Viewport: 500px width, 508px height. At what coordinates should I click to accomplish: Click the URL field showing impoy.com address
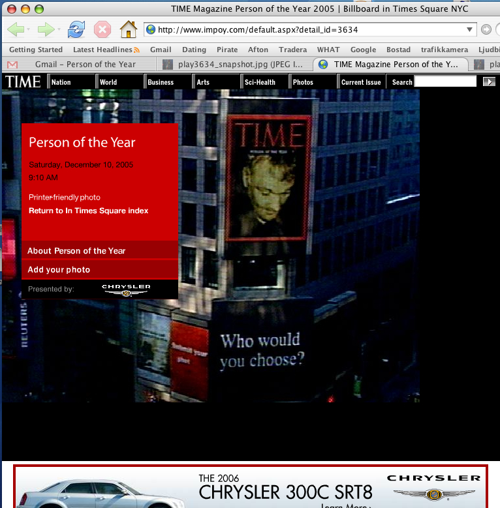click(x=310, y=30)
